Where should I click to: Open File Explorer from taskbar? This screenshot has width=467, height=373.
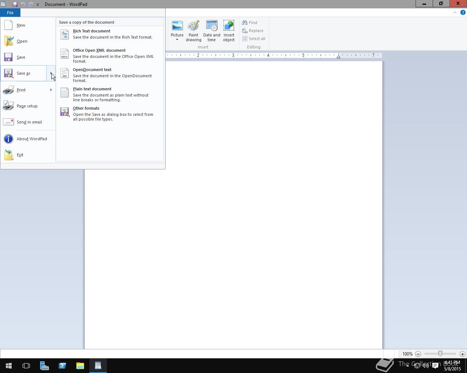80,365
